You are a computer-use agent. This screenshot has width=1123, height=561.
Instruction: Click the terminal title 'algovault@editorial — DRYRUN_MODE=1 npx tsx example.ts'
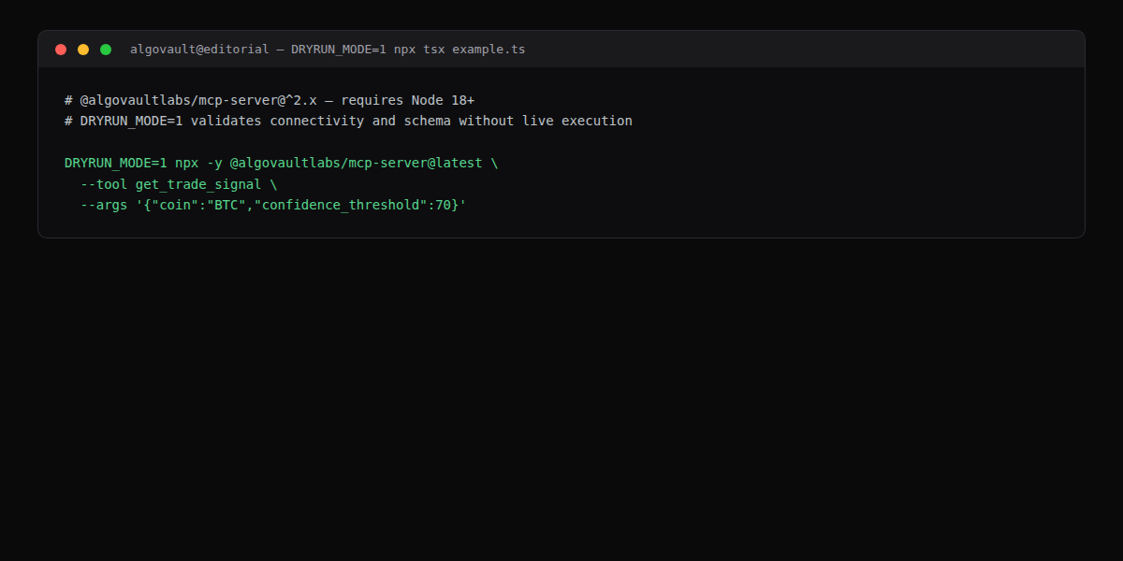click(328, 50)
